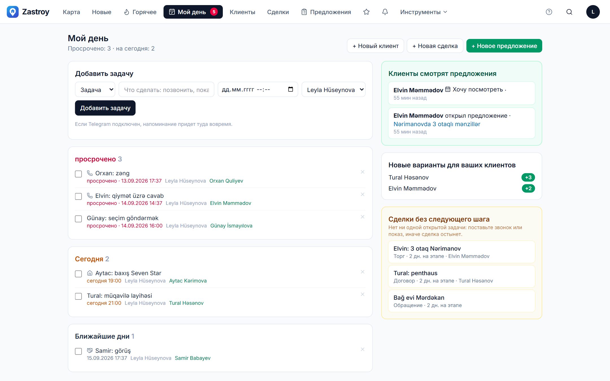Open the help question-mark icon
610x381 pixels.
tap(549, 12)
